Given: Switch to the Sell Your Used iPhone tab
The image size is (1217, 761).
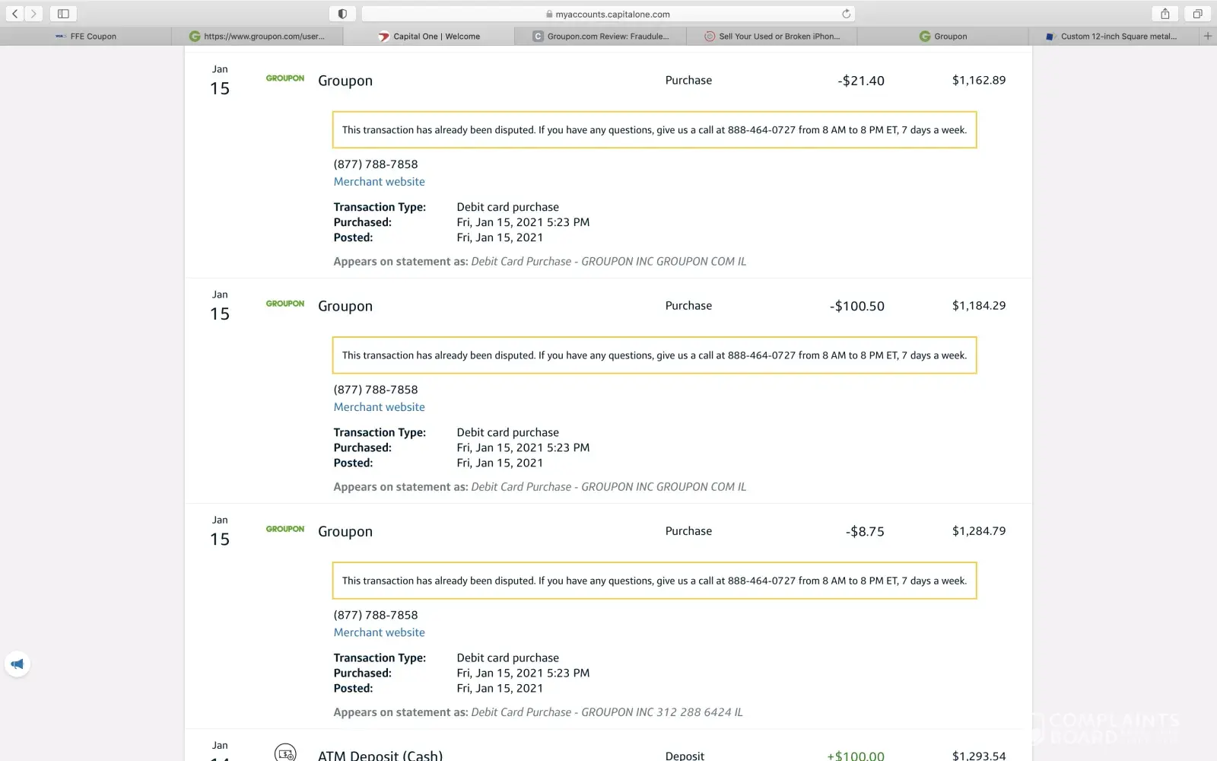Looking at the screenshot, I should (772, 37).
